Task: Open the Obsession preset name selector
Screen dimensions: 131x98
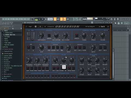Action: 90,27
